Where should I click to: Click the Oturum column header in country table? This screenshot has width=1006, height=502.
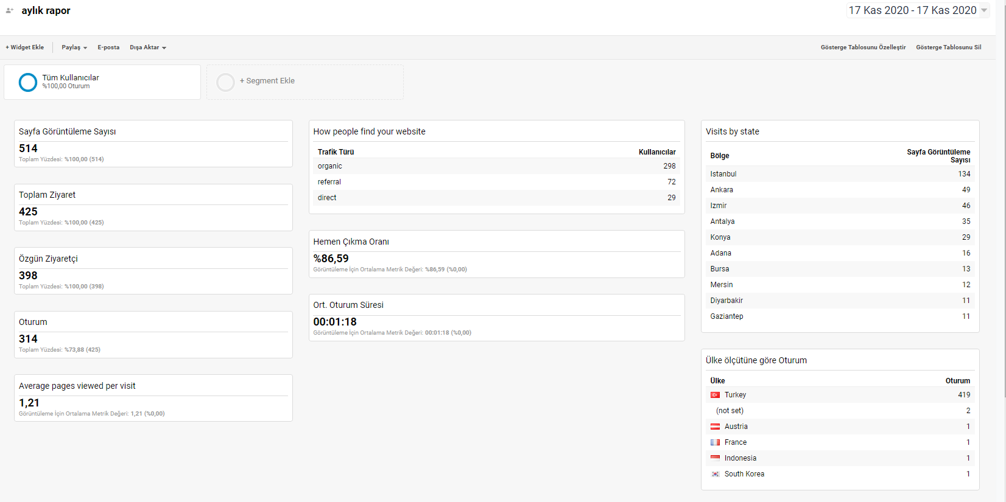click(x=958, y=381)
